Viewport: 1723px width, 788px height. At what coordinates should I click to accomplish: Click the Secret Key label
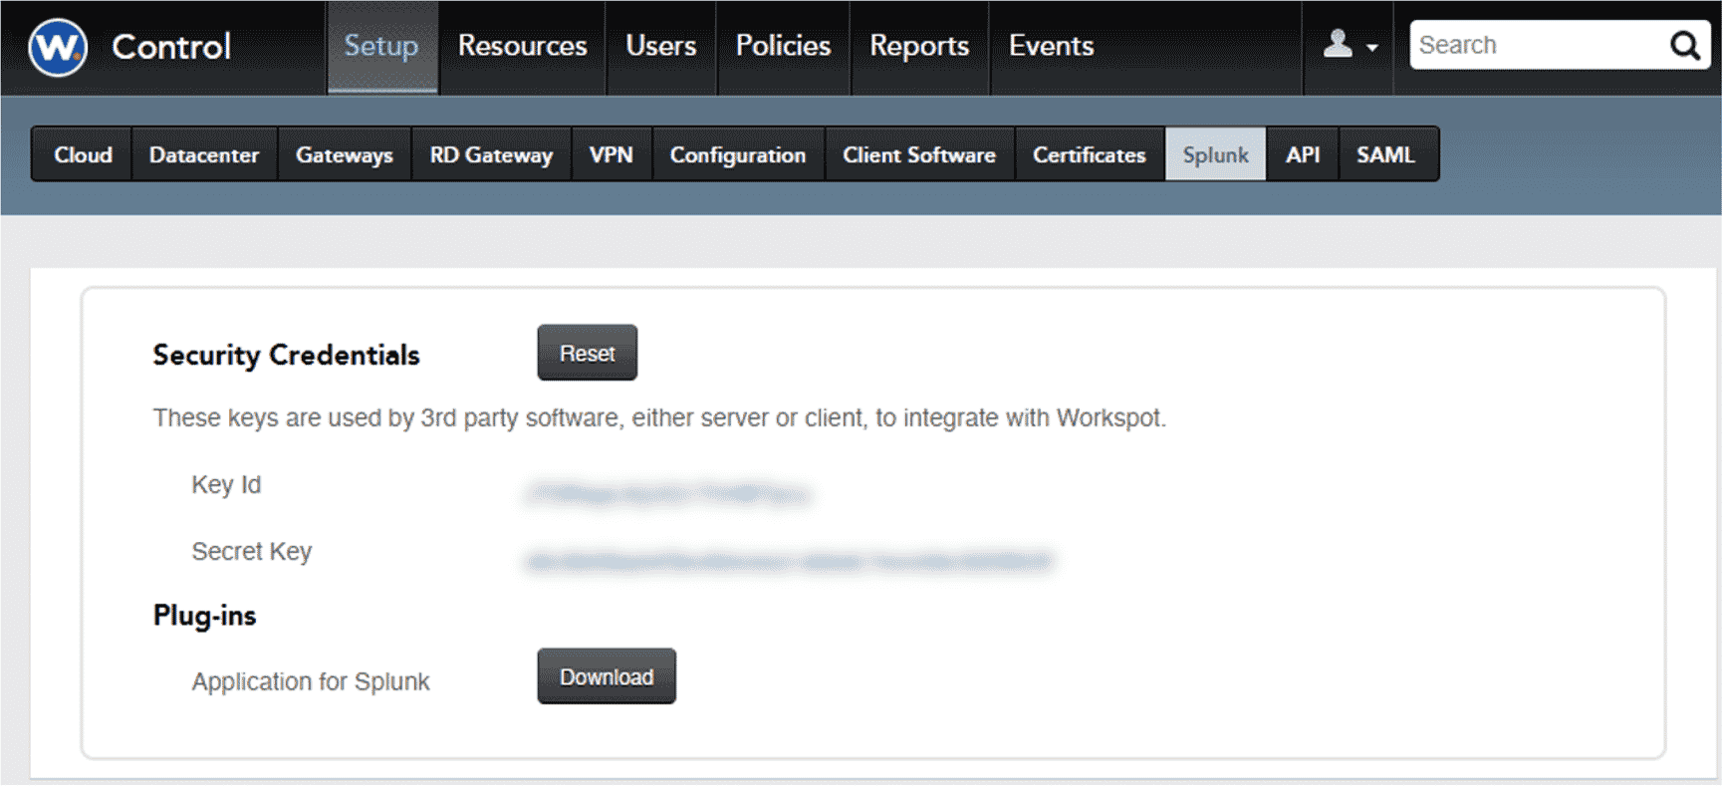click(252, 552)
